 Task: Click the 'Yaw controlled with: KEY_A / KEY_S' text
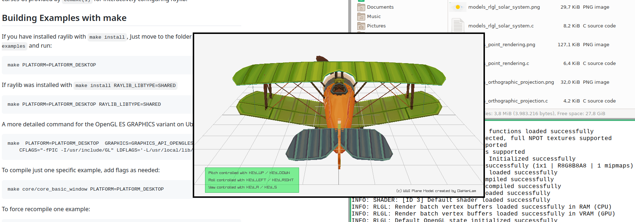pos(243,187)
